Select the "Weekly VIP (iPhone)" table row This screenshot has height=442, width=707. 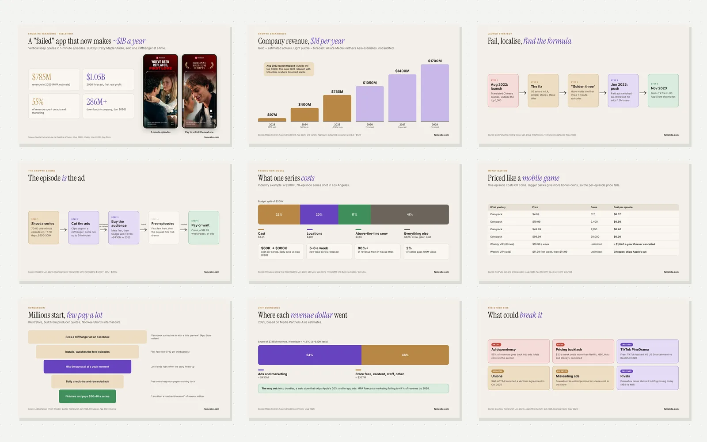tap(583, 244)
